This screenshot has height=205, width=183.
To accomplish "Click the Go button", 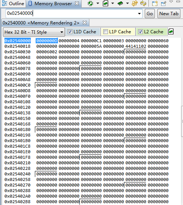I will tap(150, 14).
